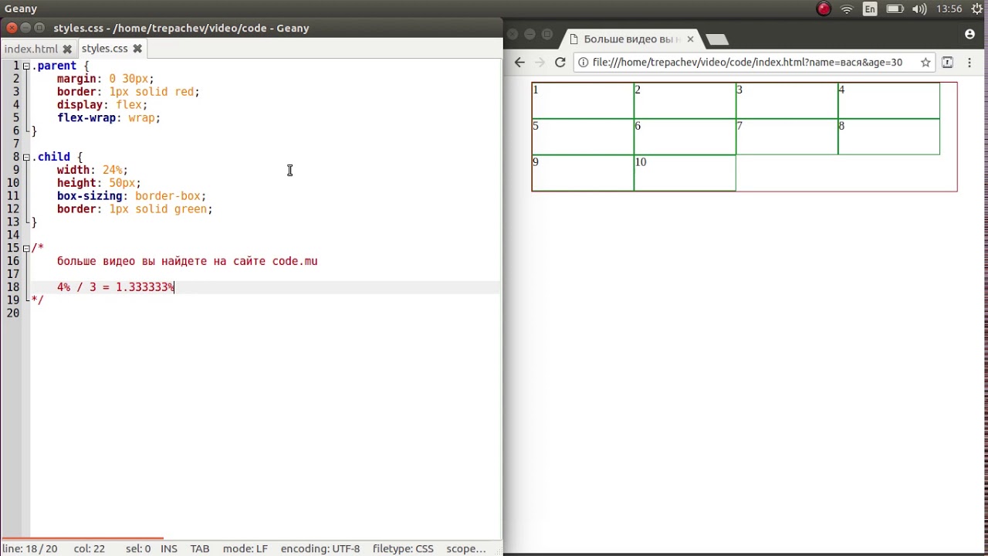Click 'encoding: UTF-8' in the status bar
This screenshot has width=988, height=556.
point(320,549)
